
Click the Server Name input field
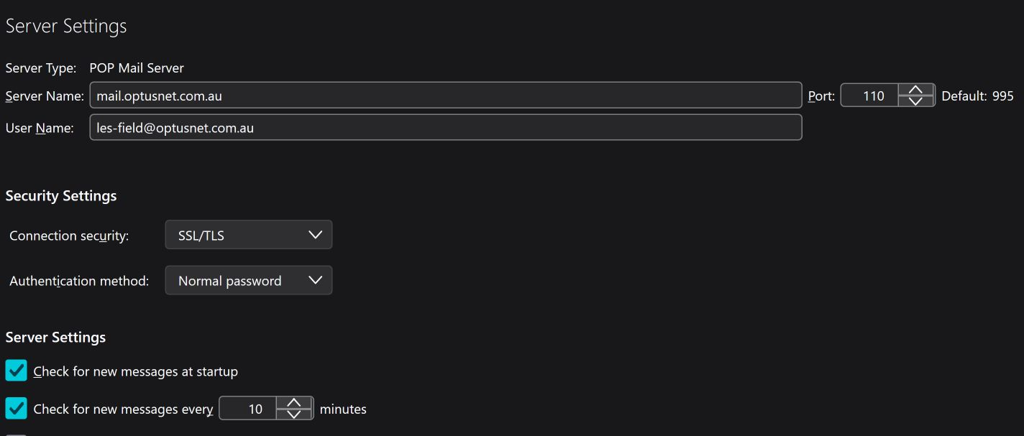pos(444,96)
